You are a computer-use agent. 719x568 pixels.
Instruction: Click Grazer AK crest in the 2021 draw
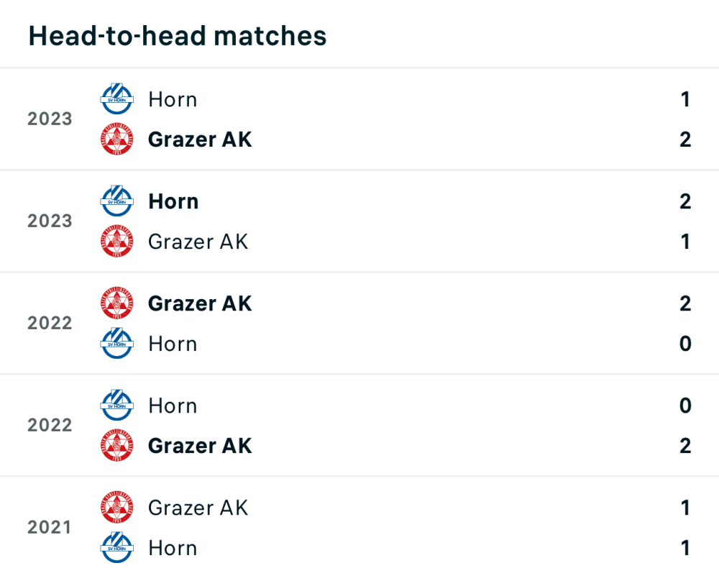point(116,508)
